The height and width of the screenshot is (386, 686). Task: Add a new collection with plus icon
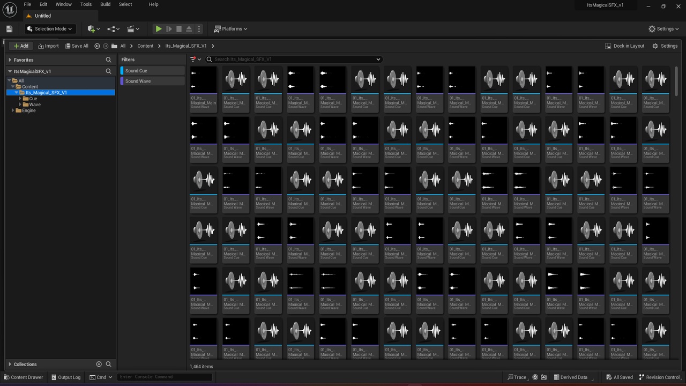pyautogui.click(x=99, y=365)
